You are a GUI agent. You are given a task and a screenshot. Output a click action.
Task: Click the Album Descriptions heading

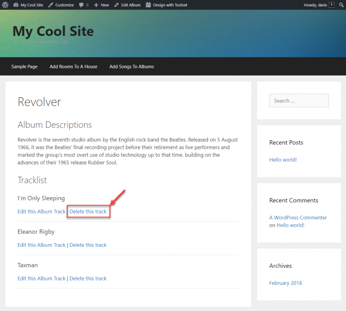(55, 125)
